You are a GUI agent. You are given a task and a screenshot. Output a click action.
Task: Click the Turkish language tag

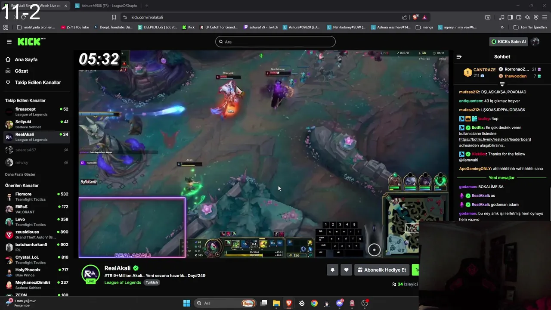152,282
